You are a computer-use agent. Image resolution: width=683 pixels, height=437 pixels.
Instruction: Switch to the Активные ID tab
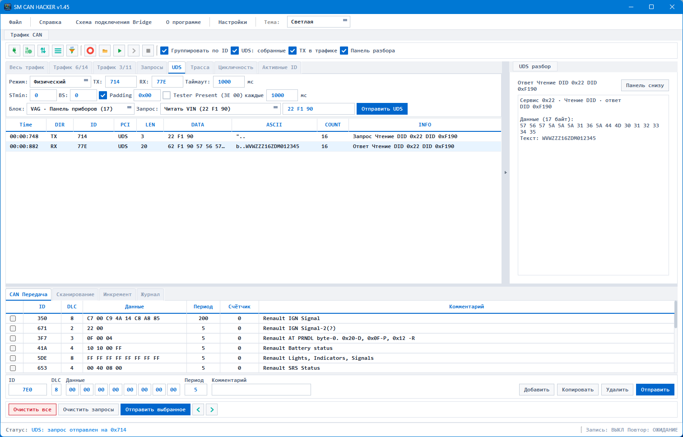[x=280, y=67]
